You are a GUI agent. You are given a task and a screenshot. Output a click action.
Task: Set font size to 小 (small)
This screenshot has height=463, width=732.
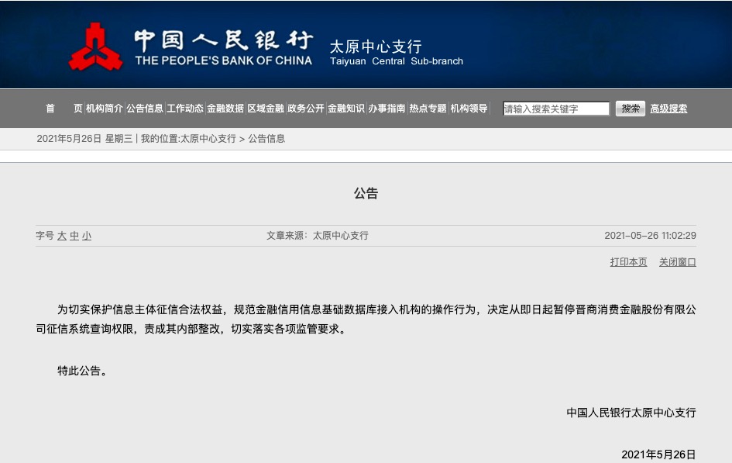(87, 236)
